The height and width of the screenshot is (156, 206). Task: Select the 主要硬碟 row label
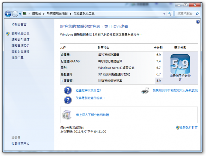67,81
